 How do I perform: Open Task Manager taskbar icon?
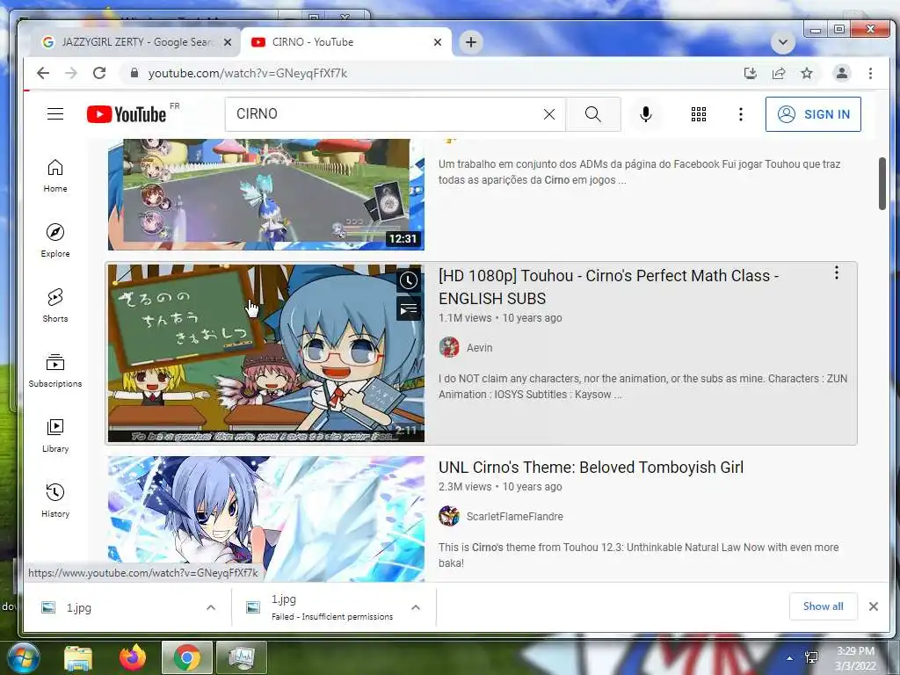[241, 657]
